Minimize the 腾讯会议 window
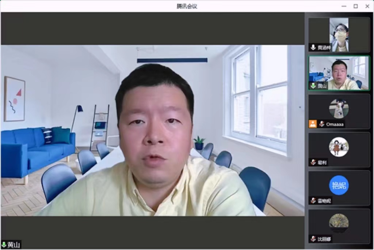 point(344,6)
